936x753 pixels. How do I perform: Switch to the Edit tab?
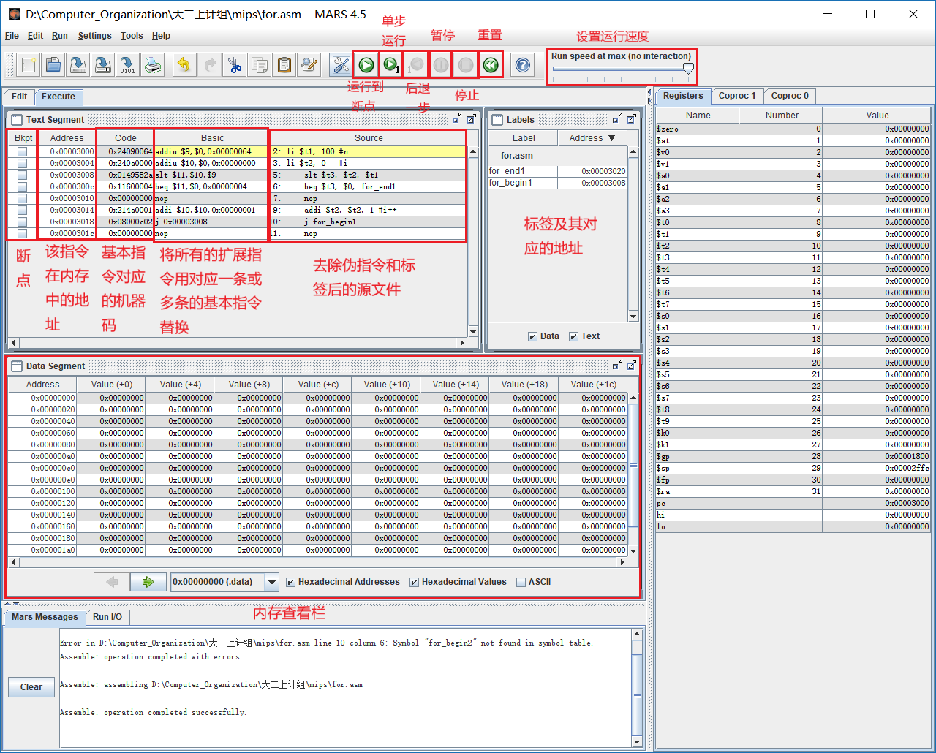(x=19, y=97)
